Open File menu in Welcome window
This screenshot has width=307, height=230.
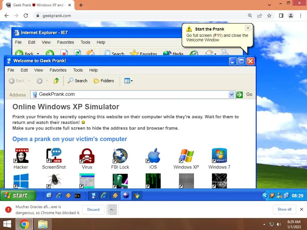(x=11, y=70)
